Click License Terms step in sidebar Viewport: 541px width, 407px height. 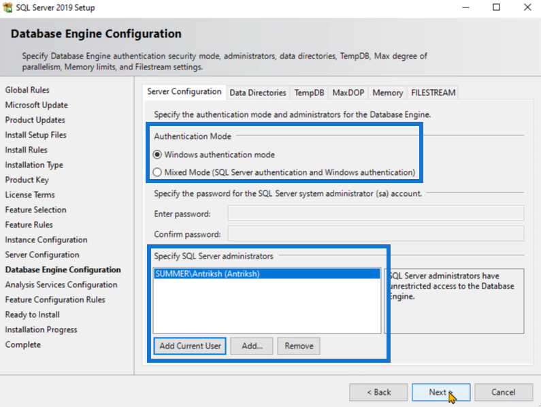click(30, 195)
